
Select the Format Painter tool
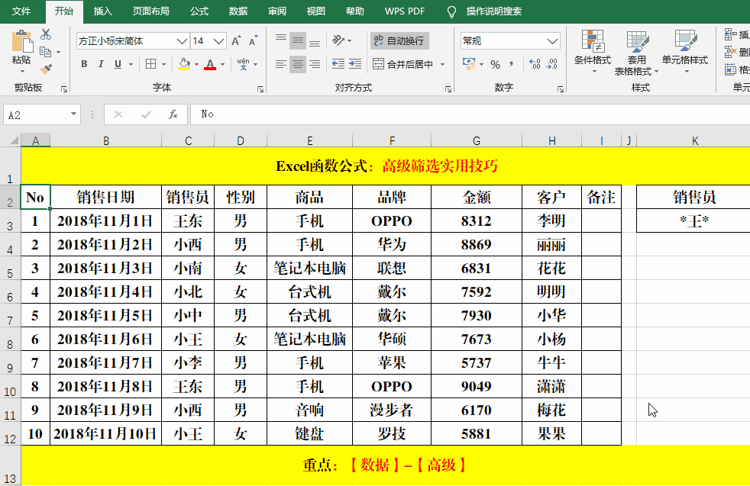click(x=47, y=67)
